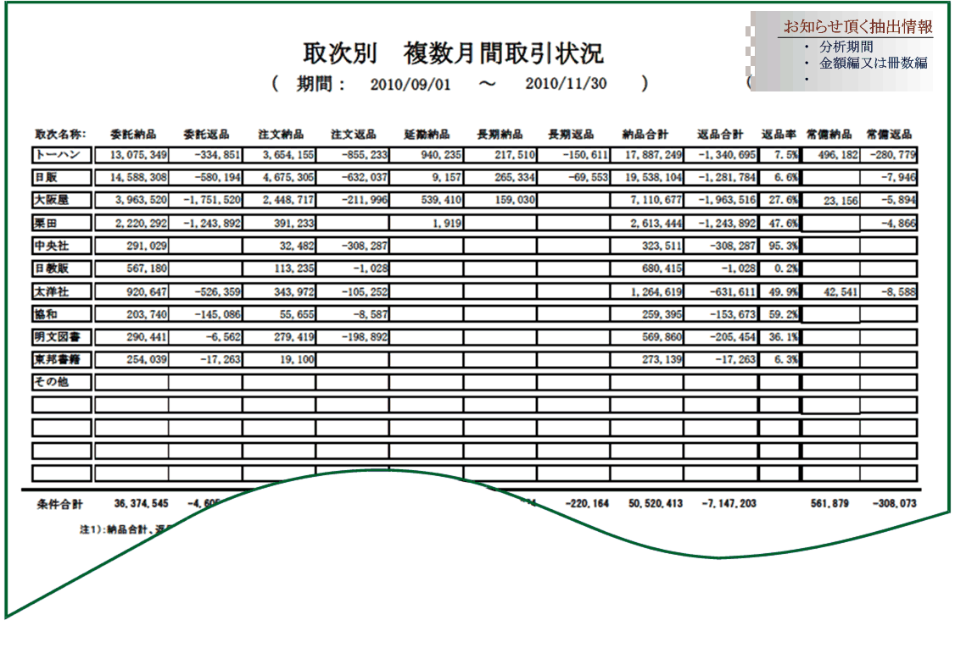The image size is (955, 670).
Task: Click the 1,919 cell in 栗田 row
Action: (x=427, y=223)
